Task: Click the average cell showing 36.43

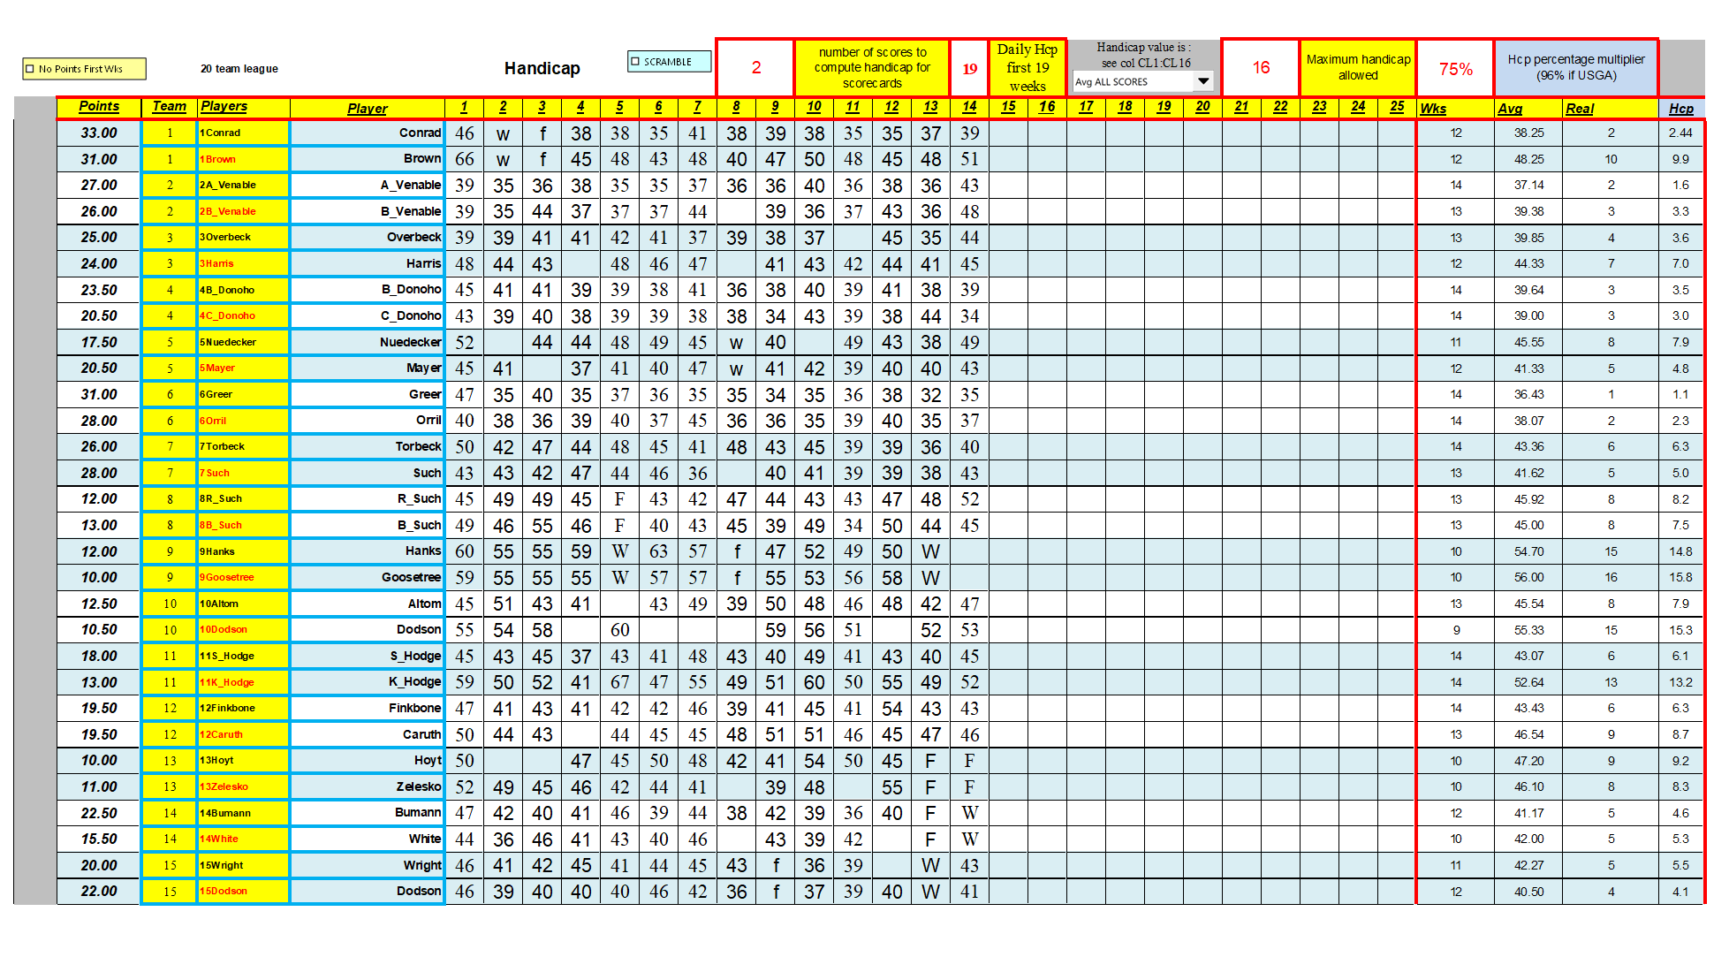Action: point(1528,394)
